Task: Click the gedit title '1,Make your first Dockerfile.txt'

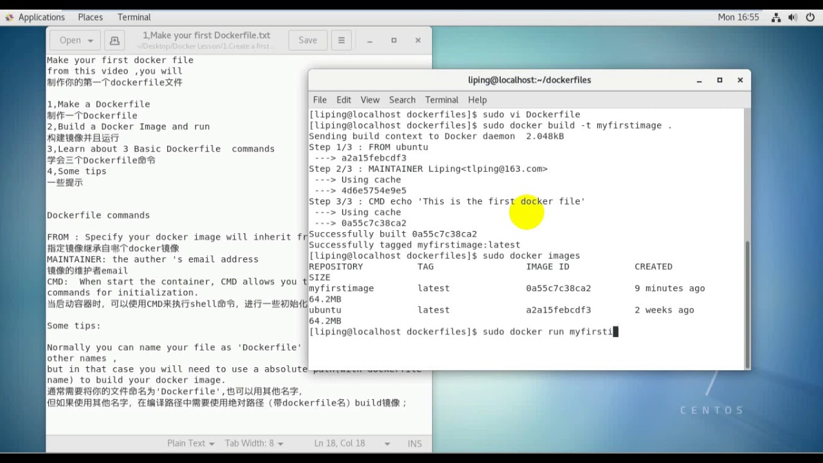Action: (x=206, y=35)
